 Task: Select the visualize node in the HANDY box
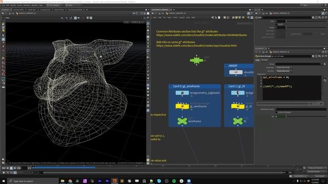pos(236,72)
